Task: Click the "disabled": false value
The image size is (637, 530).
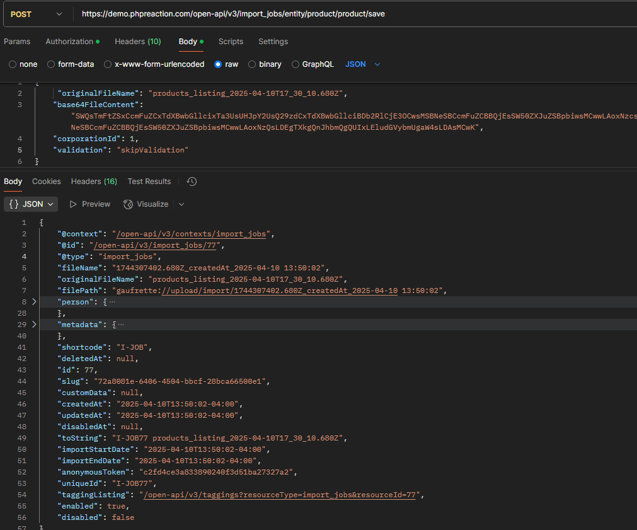Action: pos(123,517)
